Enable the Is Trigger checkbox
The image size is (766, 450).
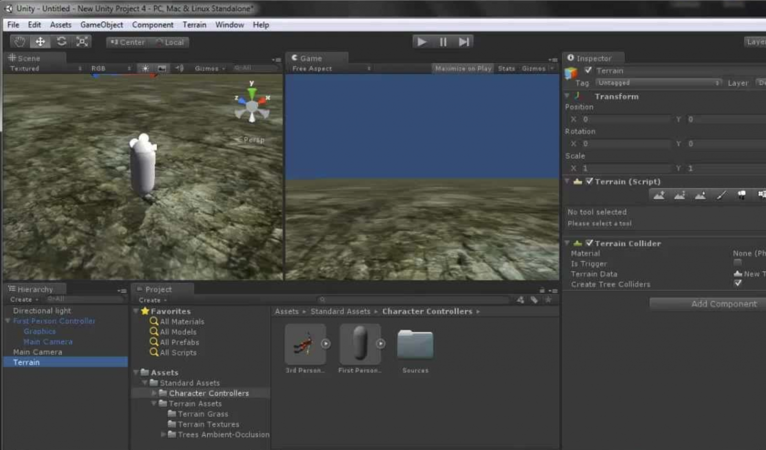pos(738,263)
